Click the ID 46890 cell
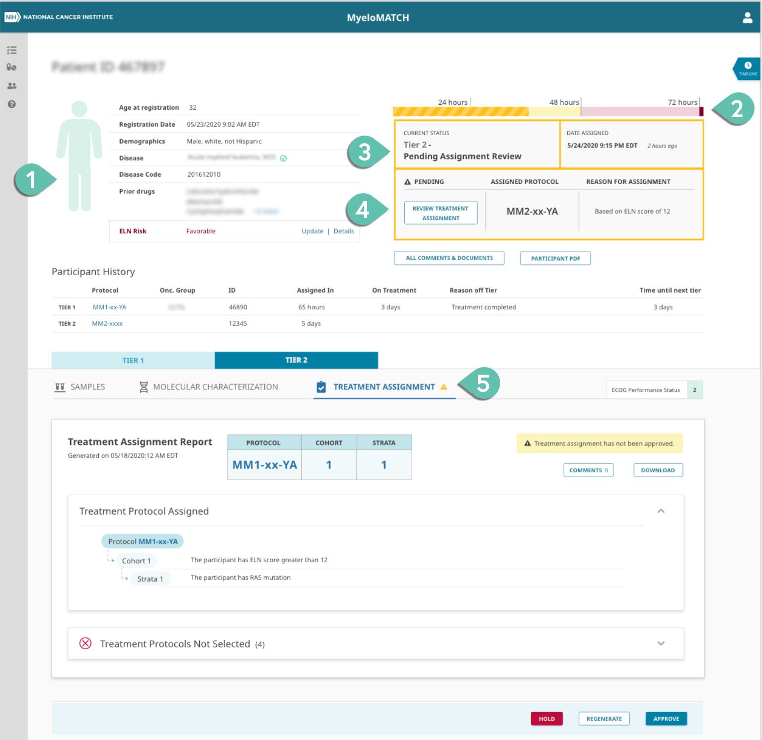The width and height of the screenshot is (762, 740). 238,307
